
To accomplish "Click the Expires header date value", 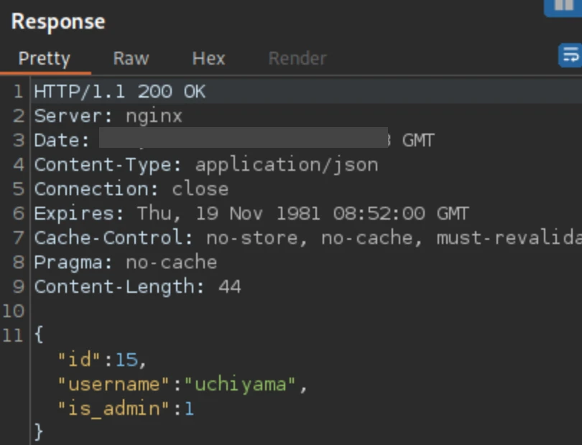I will [x=302, y=213].
